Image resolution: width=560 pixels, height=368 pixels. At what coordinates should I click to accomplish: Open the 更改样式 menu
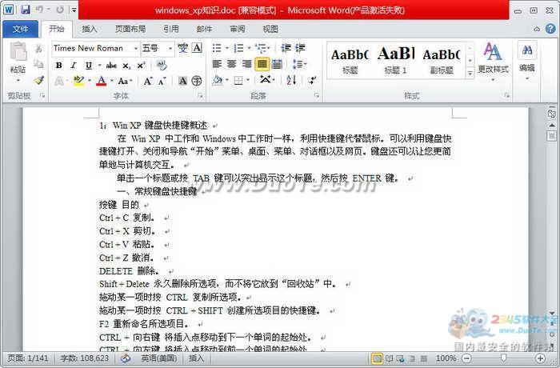tap(493, 62)
